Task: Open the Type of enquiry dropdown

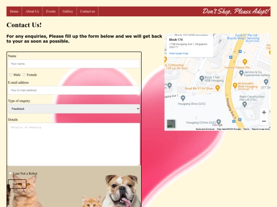Action: coord(74,109)
